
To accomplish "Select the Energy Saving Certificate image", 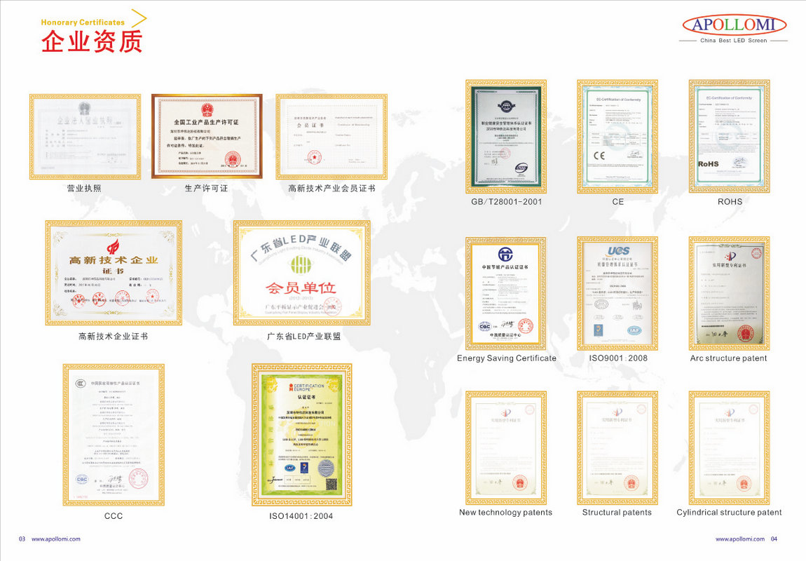I will click(506, 294).
